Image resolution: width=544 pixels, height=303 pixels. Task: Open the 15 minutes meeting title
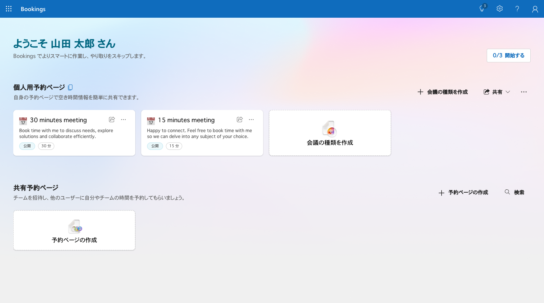point(186,120)
